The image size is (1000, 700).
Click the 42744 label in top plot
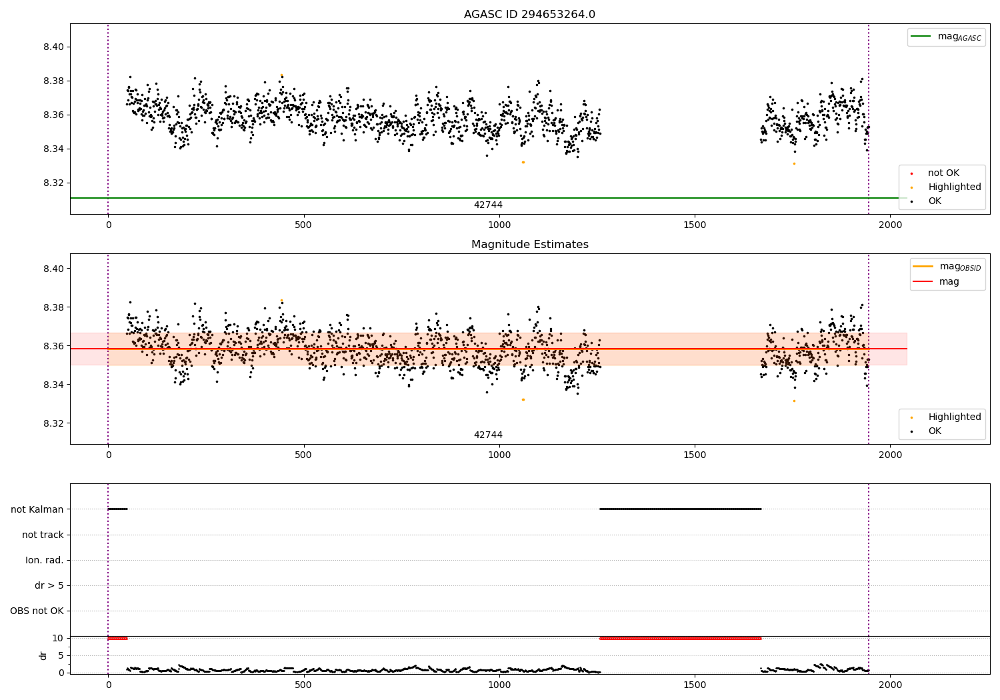(x=488, y=205)
